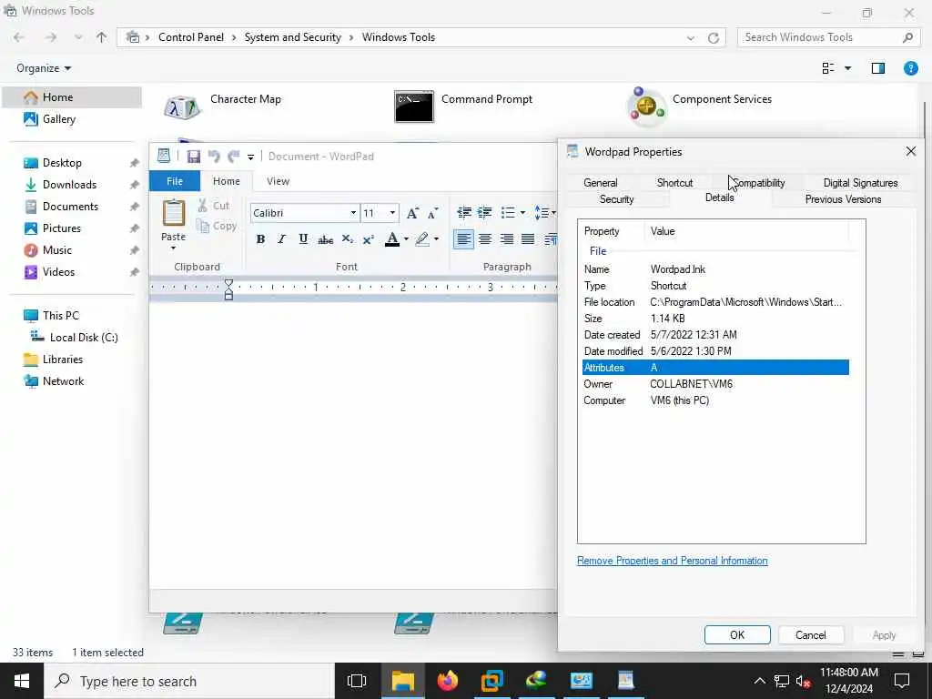The height and width of the screenshot is (699, 932).
Task: Click the Undo arrow in WordPad title bar
Action: point(214,157)
